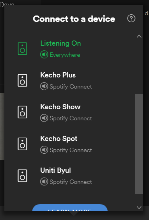149x220 pixels.
Task: Click Spotify Connect sound icon under Uniti Byul
Action: (x=44, y=182)
